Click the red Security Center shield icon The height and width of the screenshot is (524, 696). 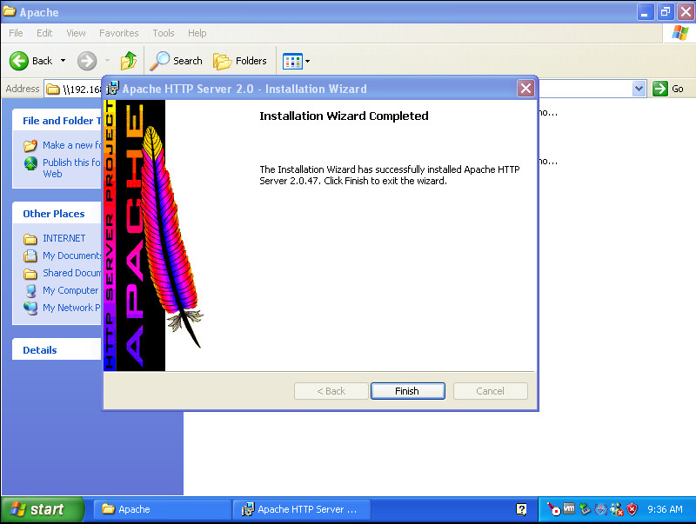(x=632, y=509)
